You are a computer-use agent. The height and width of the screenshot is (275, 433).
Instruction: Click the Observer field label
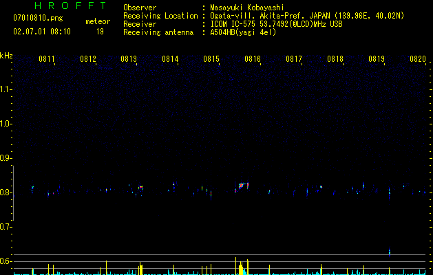pyautogui.click(x=140, y=8)
